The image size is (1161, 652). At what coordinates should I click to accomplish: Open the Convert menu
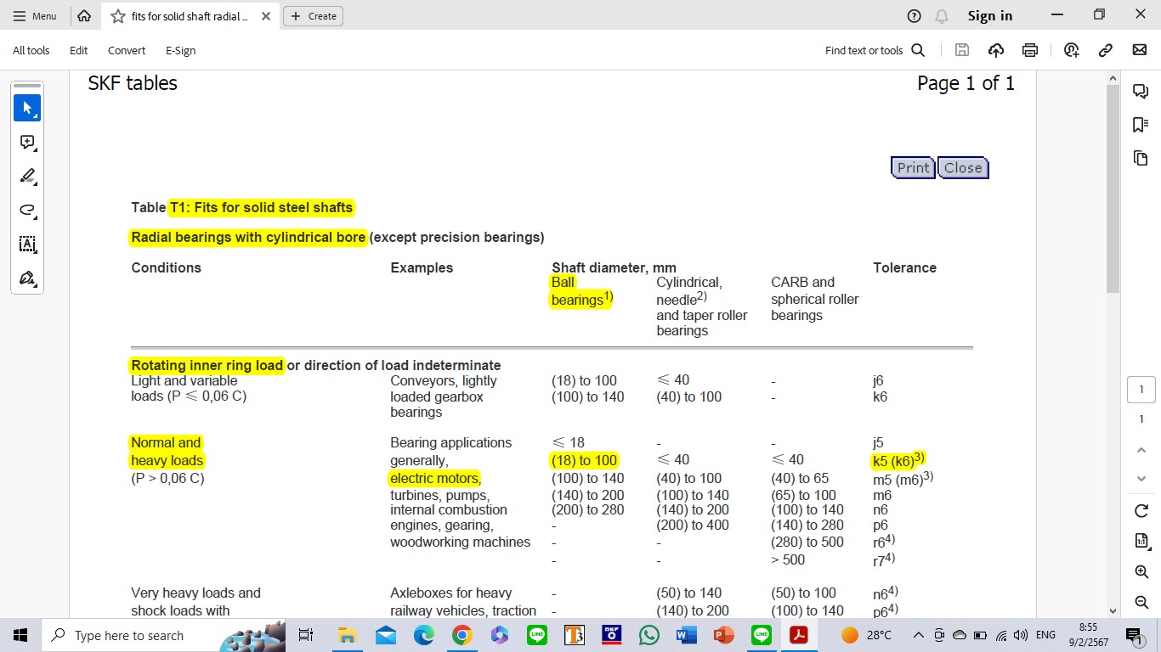pos(127,50)
